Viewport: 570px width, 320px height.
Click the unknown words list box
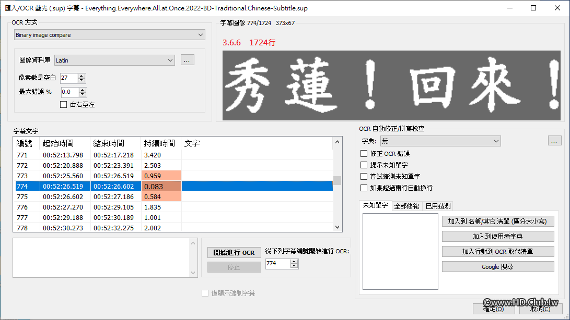pyautogui.click(x=400, y=251)
